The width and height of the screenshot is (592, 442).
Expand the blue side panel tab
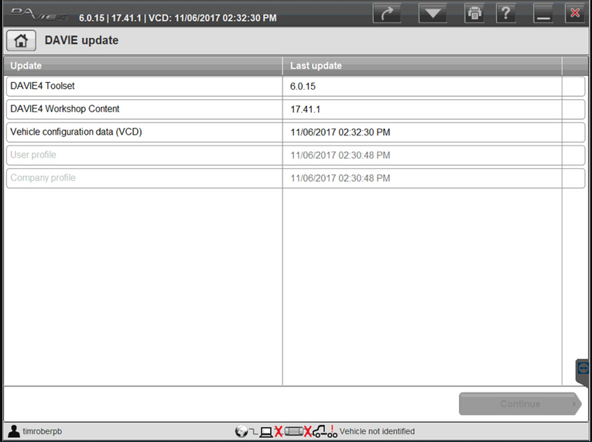click(x=584, y=371)
